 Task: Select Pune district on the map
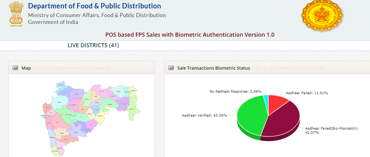pos(58,122)
